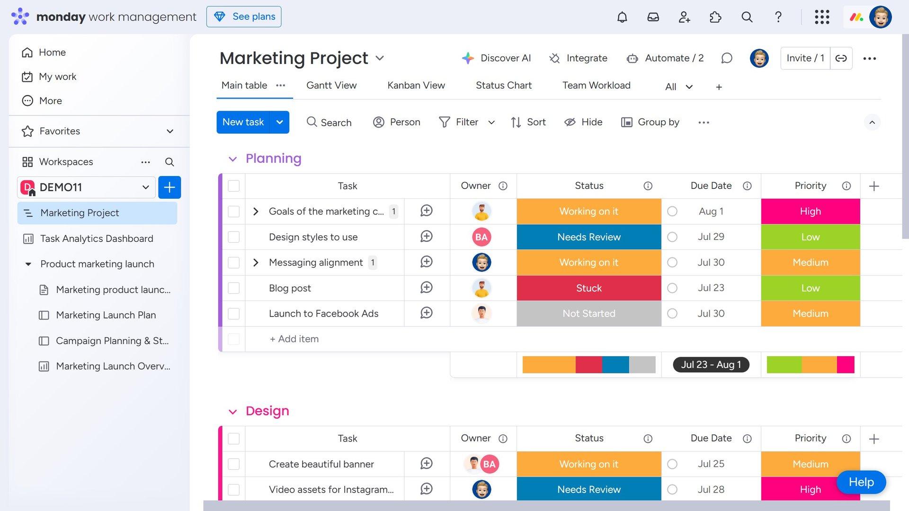Open the New task dropdown arrow

coord(280,122)
